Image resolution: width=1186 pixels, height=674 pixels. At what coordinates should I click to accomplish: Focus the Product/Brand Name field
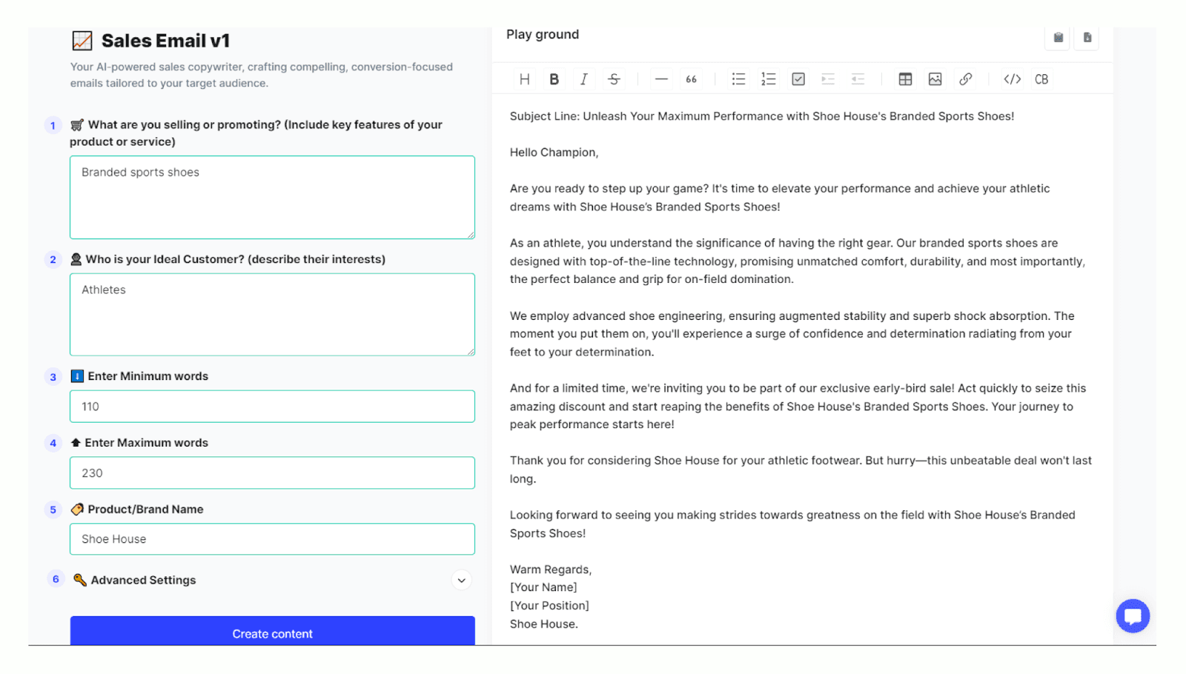click(x=273, y=539)
